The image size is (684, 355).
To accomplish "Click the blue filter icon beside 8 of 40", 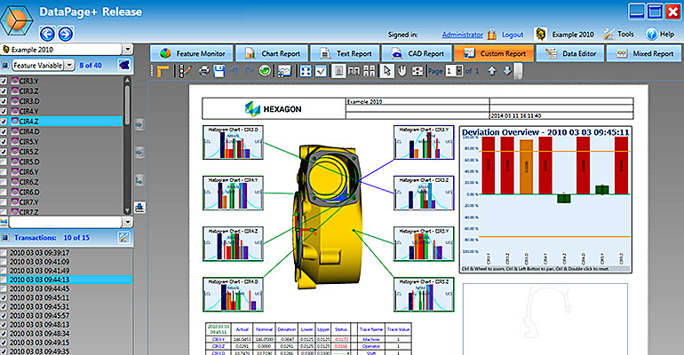I will (123, 66).
